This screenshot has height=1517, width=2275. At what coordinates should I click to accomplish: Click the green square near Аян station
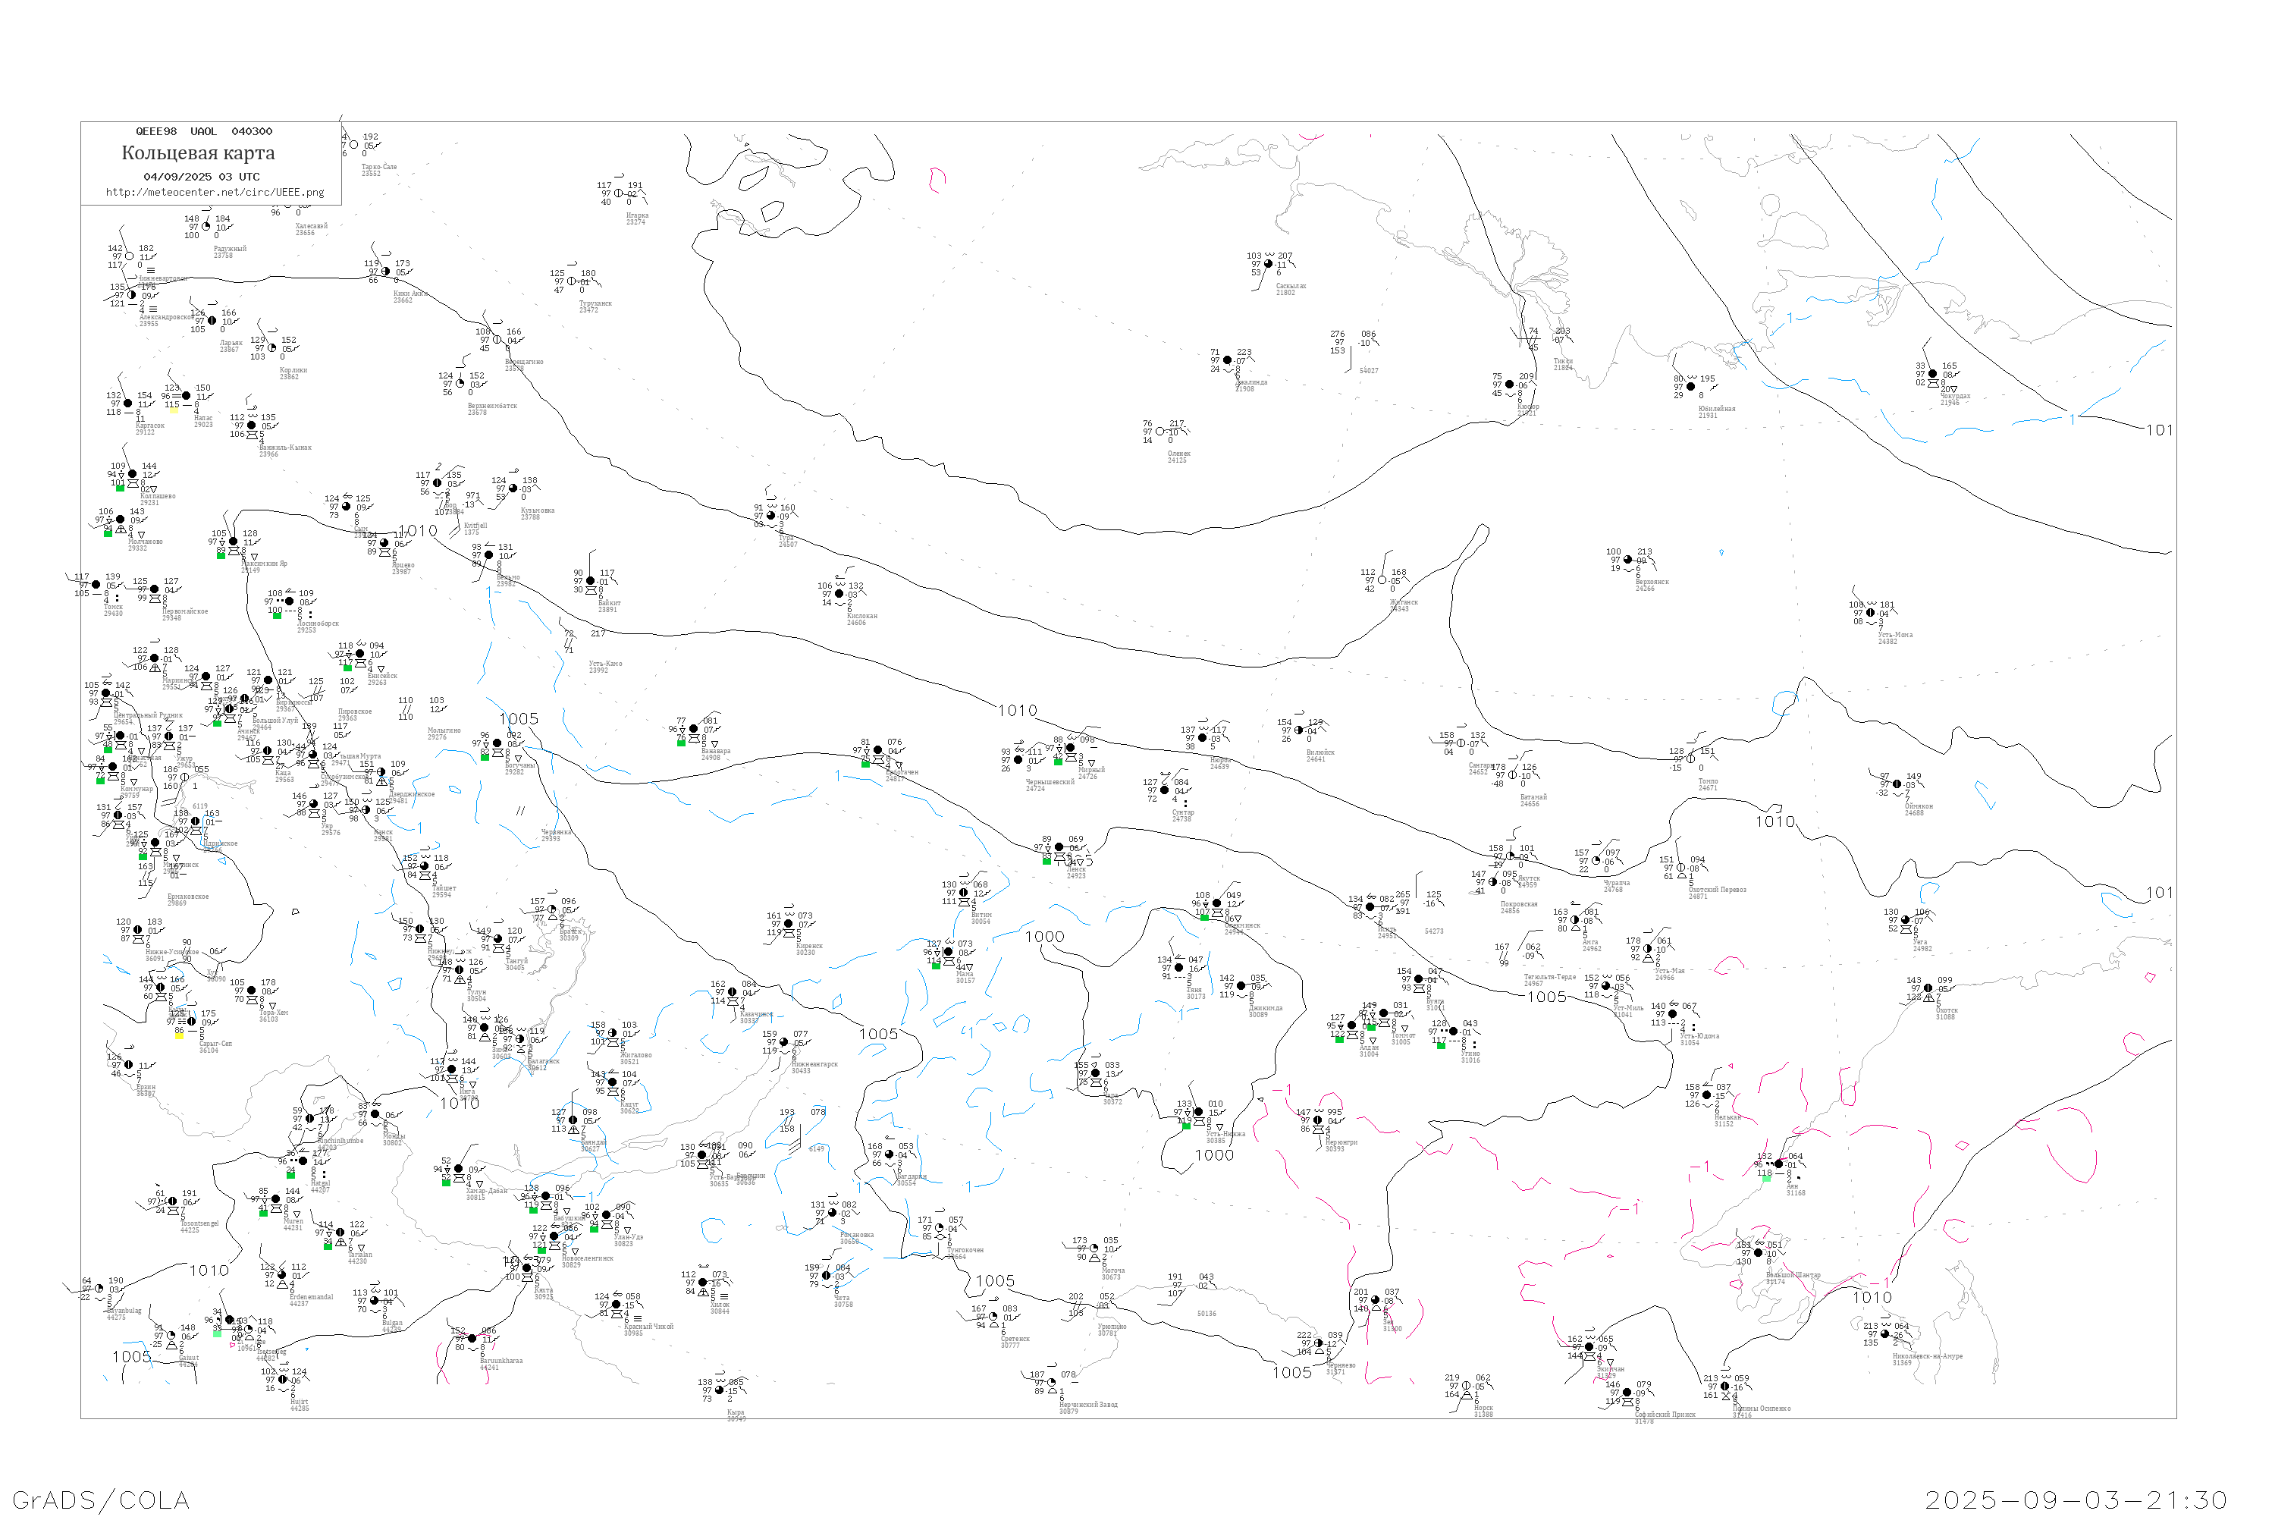coord(1765,1179)
